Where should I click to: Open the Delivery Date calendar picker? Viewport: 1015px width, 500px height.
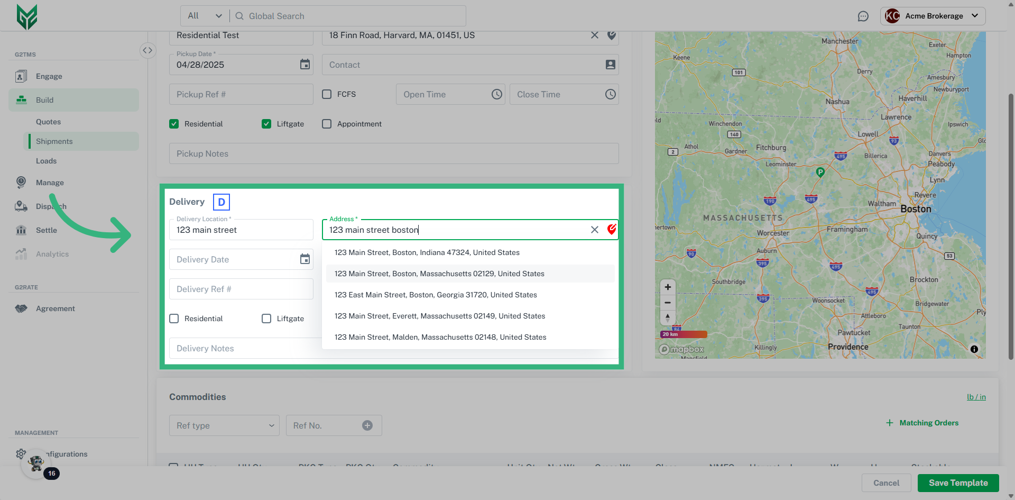click(x=305, y=259)
